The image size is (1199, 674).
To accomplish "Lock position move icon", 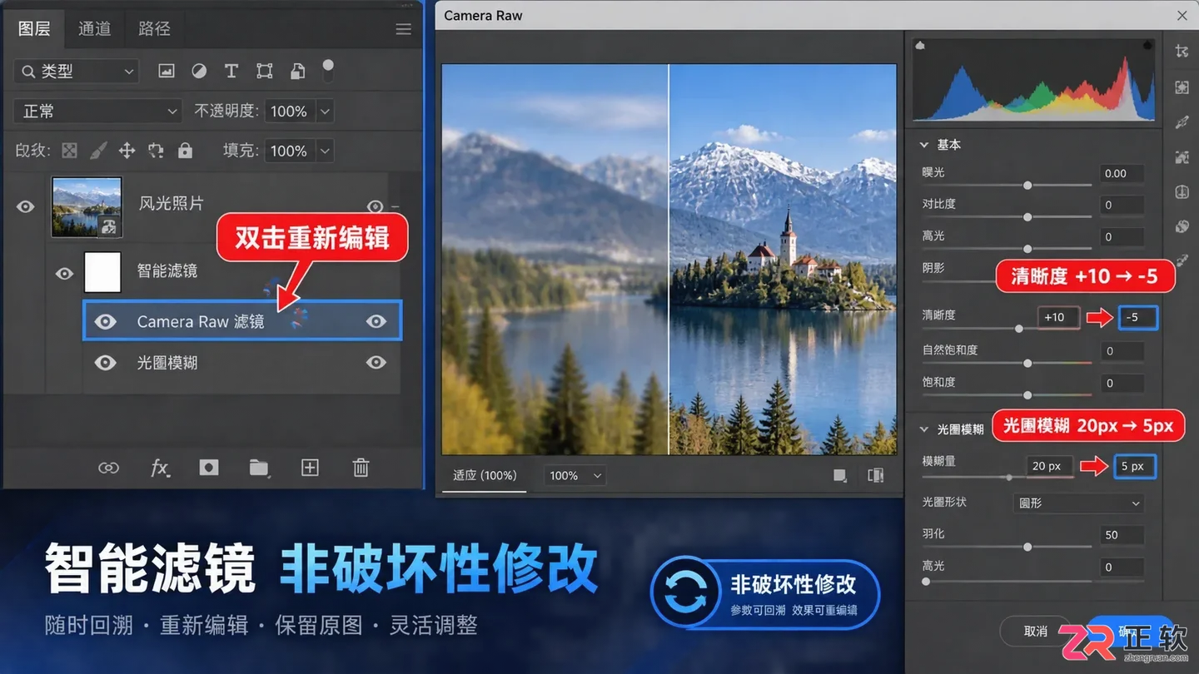I will click(x=127, y=151).
